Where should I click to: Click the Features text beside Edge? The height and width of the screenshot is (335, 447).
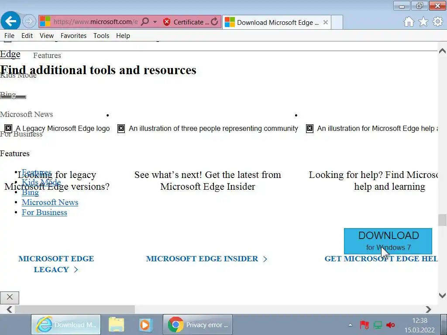(x=47, y=55)
